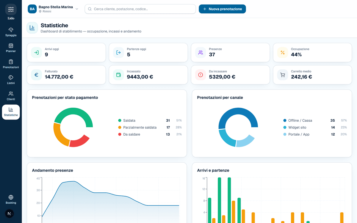Image resolution: width=357 pixels, height=223 pixels.
Task: Click the Presenze people icon
Action: tap(201, 53)
